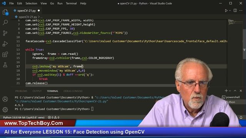Screen dimensions: 246x138
Task: Open Source Control view icon
Action: 5,33
